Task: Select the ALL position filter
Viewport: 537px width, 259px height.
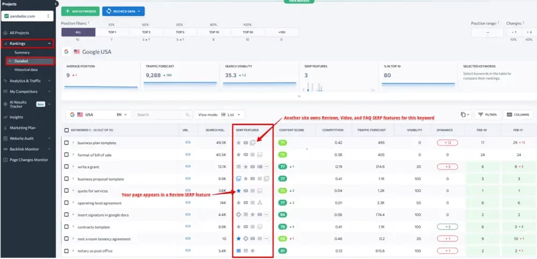Action: coord(78,32)
